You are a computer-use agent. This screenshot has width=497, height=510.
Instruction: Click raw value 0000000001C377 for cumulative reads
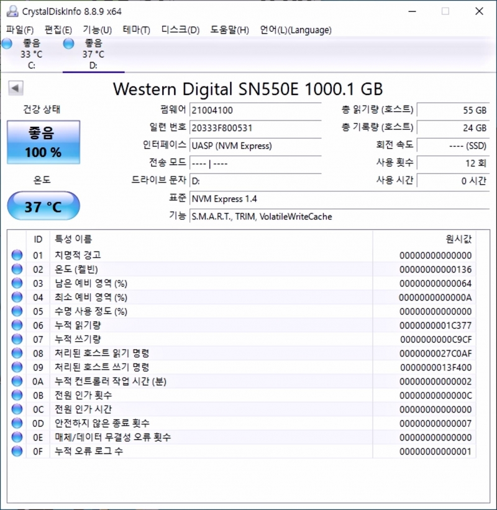435,326
